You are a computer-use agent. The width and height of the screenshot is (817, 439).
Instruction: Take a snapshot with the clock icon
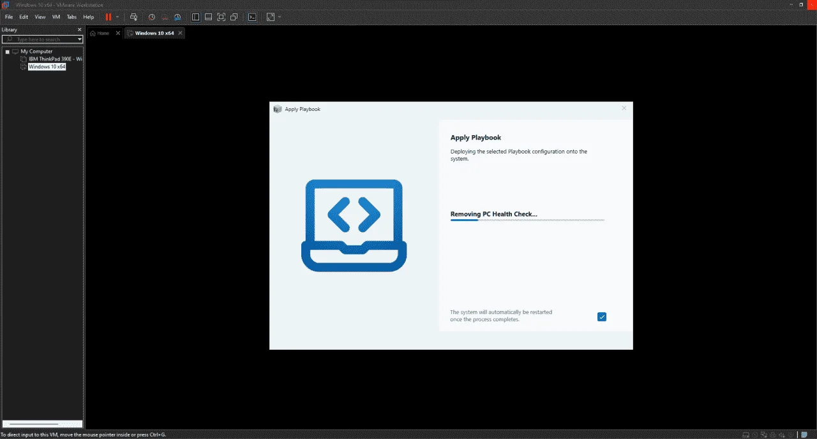tap(152, 17)
